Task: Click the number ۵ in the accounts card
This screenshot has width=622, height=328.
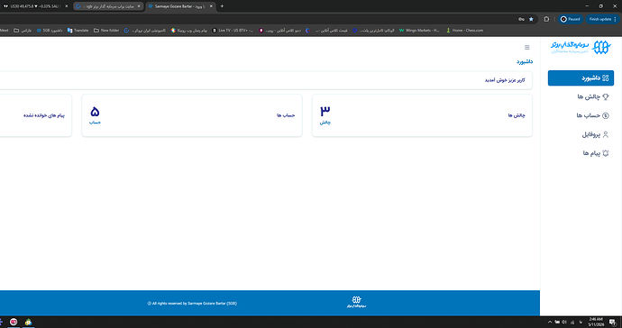Action: tap(95, 111)
